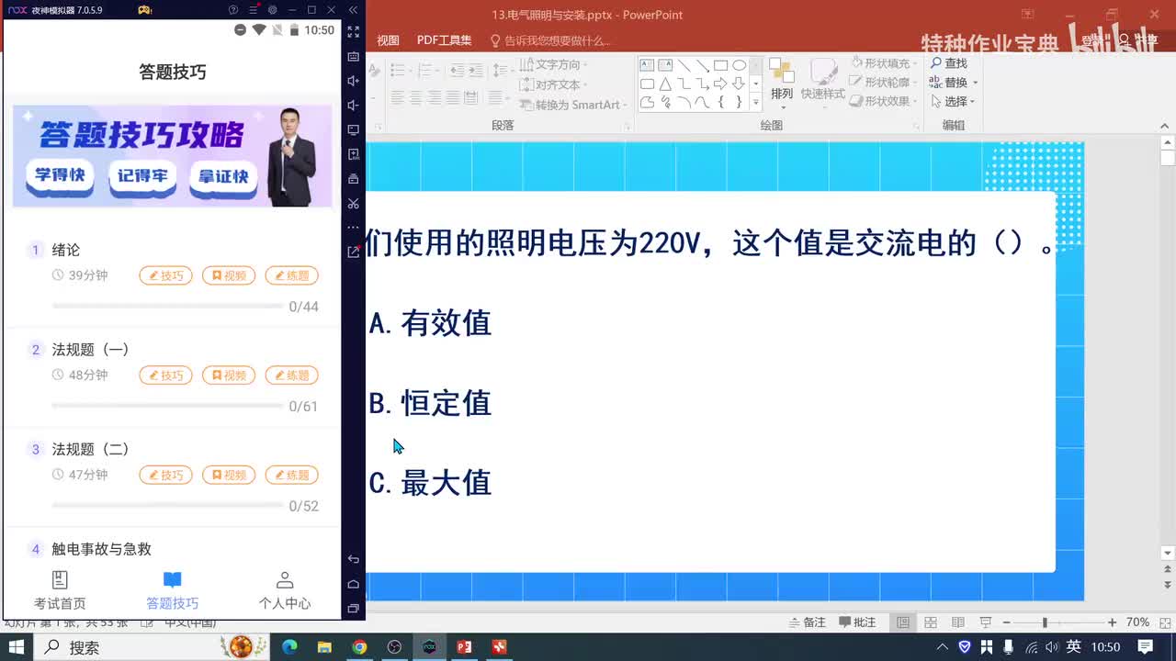Click Nox sidebar volume down icon
The width and height of the screenshot is (1176, 661).
click(354, 105)
